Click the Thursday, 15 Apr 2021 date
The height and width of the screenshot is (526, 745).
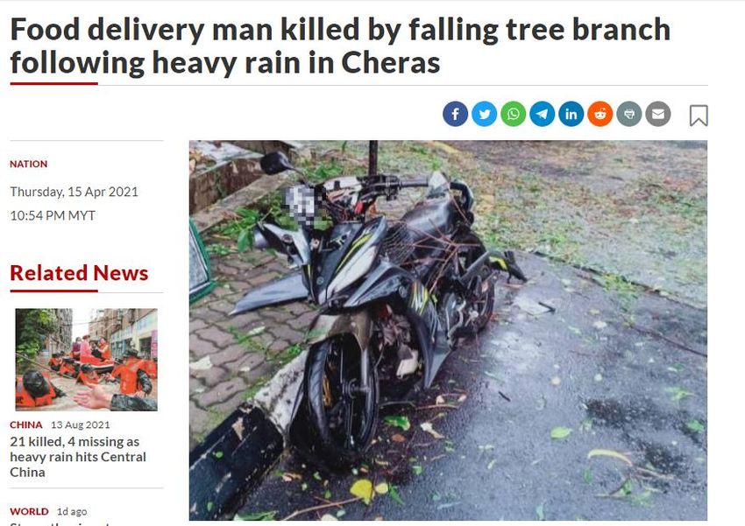(x=74, y=192)
